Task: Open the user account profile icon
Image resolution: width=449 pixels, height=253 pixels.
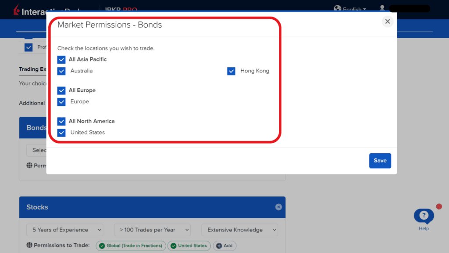Action: [382, 9]
